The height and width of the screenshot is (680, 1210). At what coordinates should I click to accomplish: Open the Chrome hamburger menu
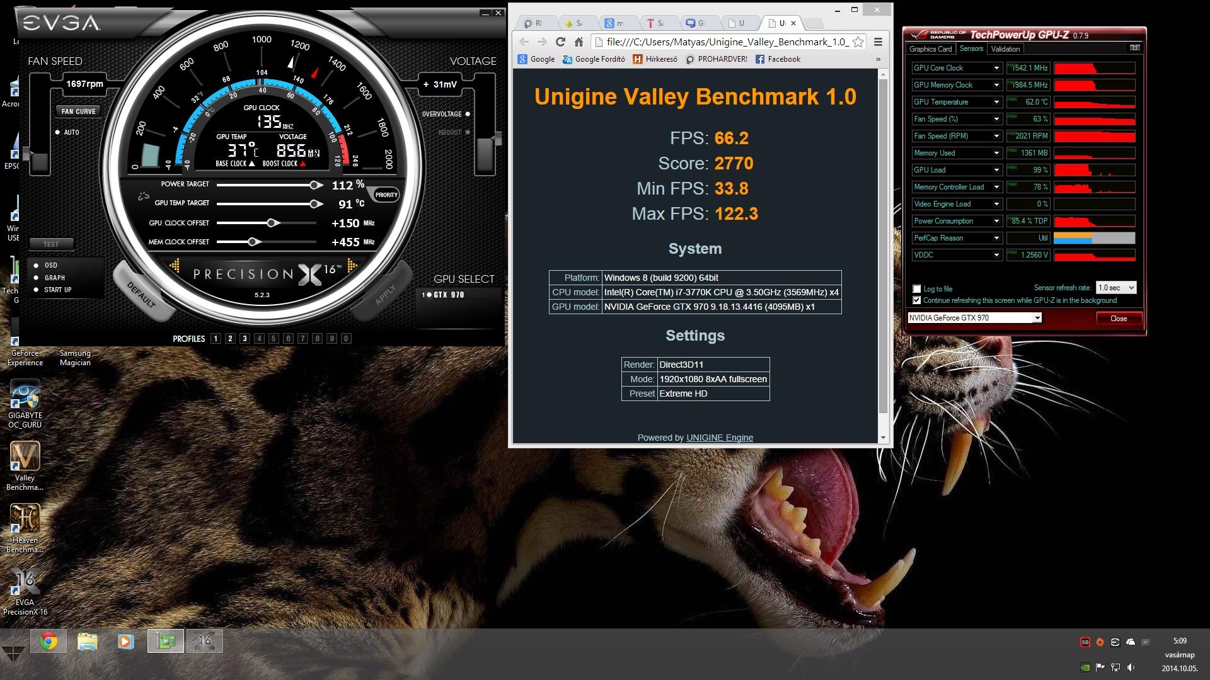[878, 42]
